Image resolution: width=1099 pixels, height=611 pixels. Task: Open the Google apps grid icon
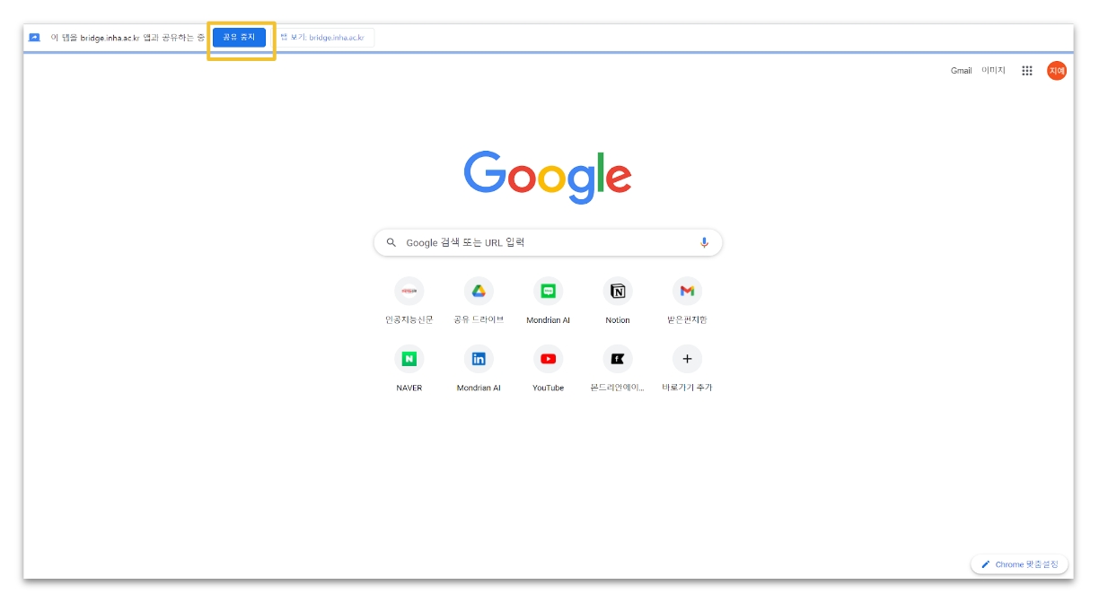[x=1026, y=71]
